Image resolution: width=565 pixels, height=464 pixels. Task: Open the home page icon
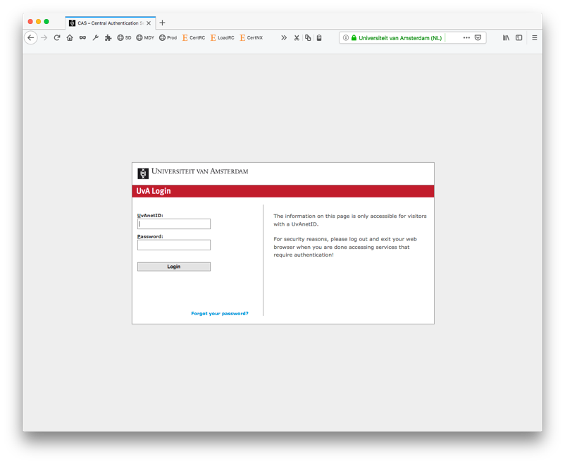point(70,37)
